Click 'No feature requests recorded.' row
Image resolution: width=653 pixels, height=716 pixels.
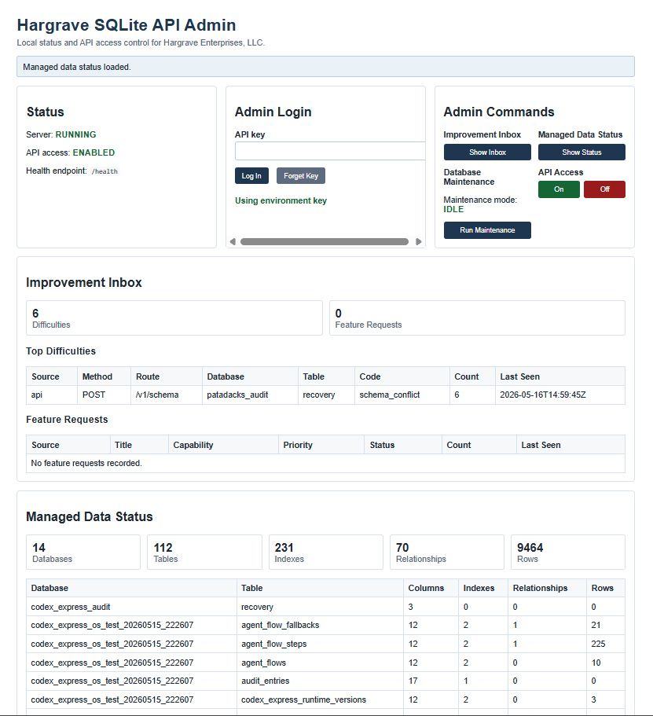[x=325, y=463]
